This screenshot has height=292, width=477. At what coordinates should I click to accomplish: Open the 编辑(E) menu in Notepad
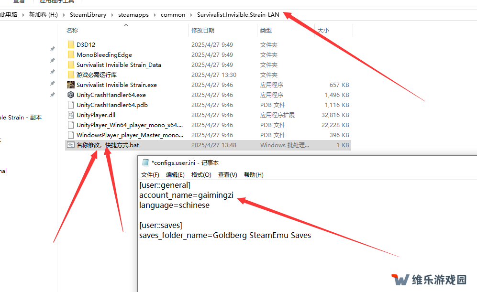[x=175, y=175]
